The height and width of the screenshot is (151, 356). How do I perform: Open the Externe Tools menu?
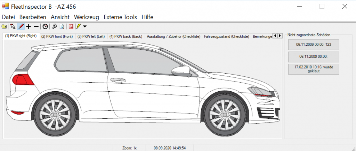pos(120,17)
